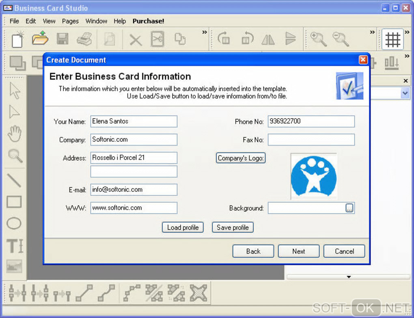This screenshot has width=414, height=318.
Task: Click the curved connector icon
Action: pyautogui.click(x=106, y=293)
